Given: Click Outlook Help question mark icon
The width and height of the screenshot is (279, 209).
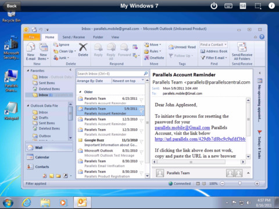Looking at the screenshot, I should [262, 37].
